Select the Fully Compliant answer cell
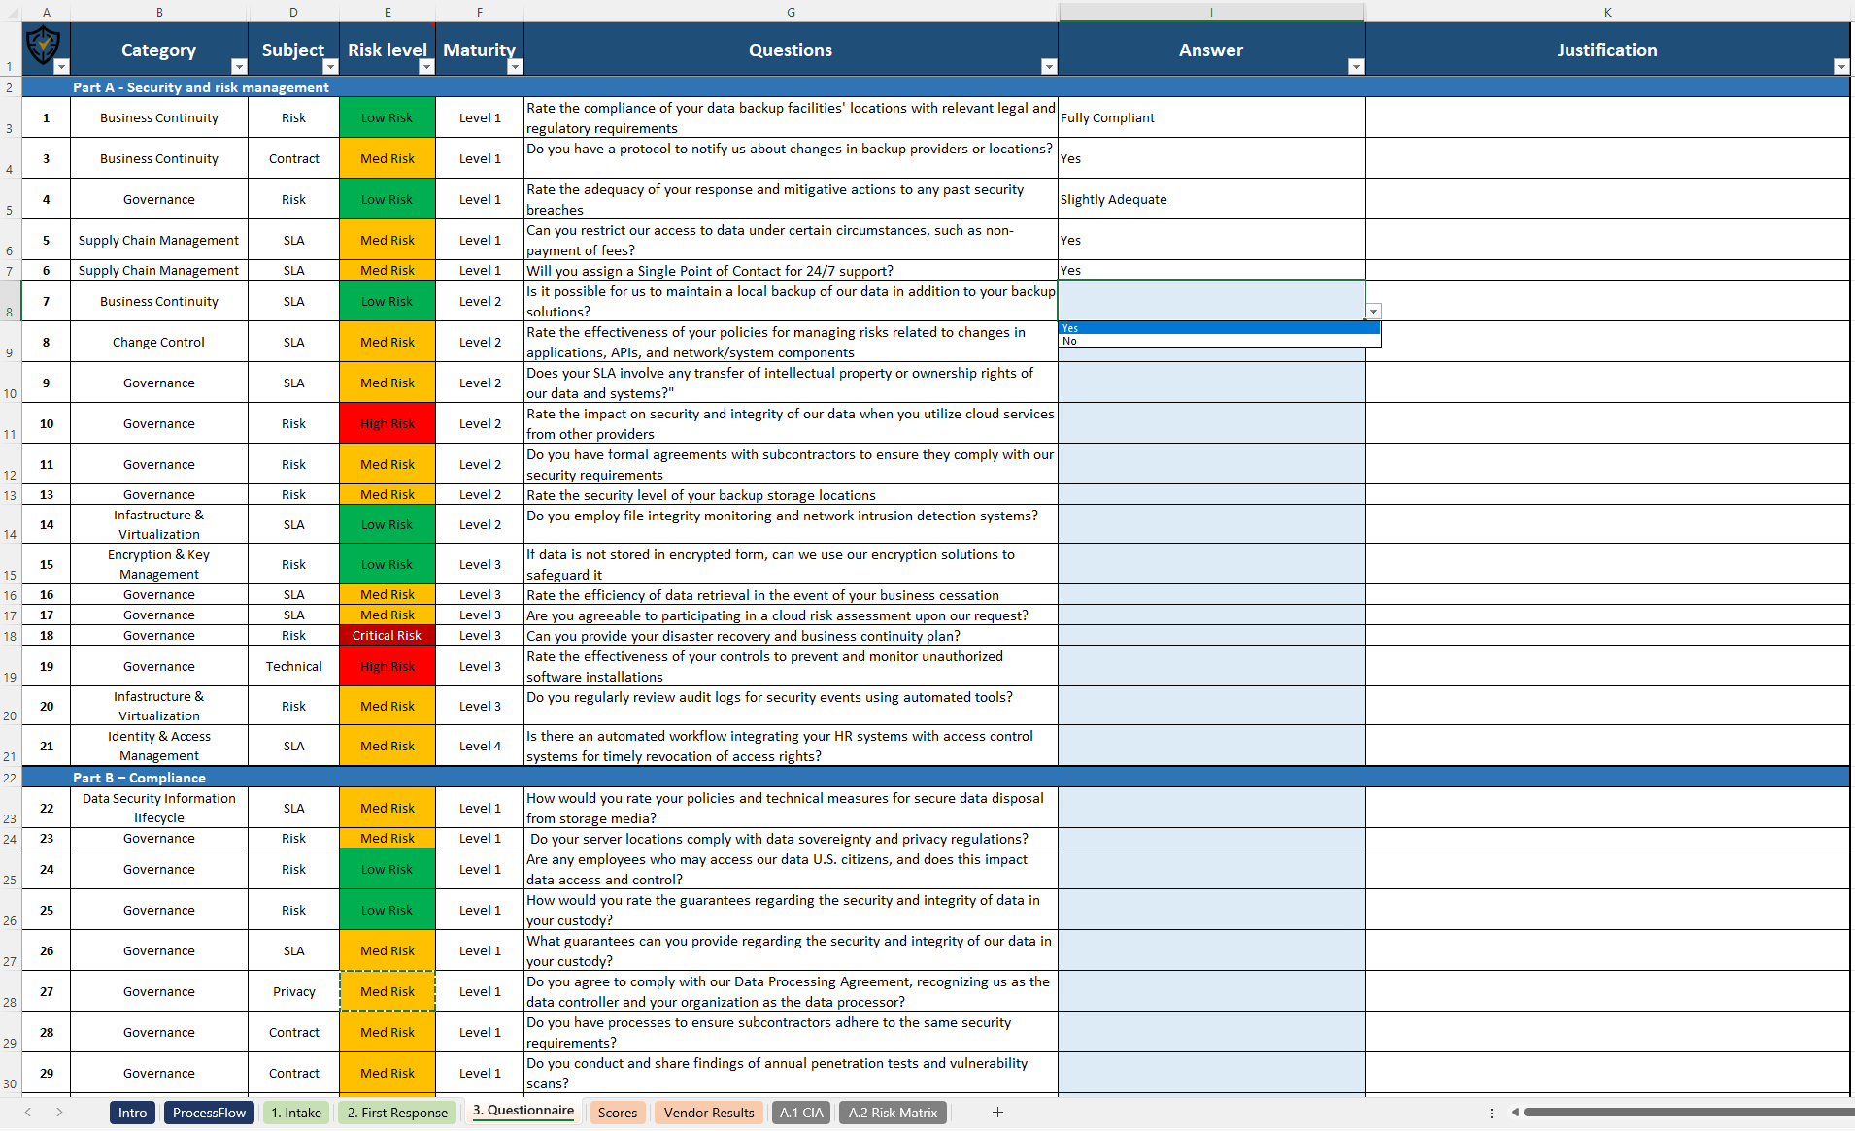The image size is (1855, 1131). [1209, 116]
